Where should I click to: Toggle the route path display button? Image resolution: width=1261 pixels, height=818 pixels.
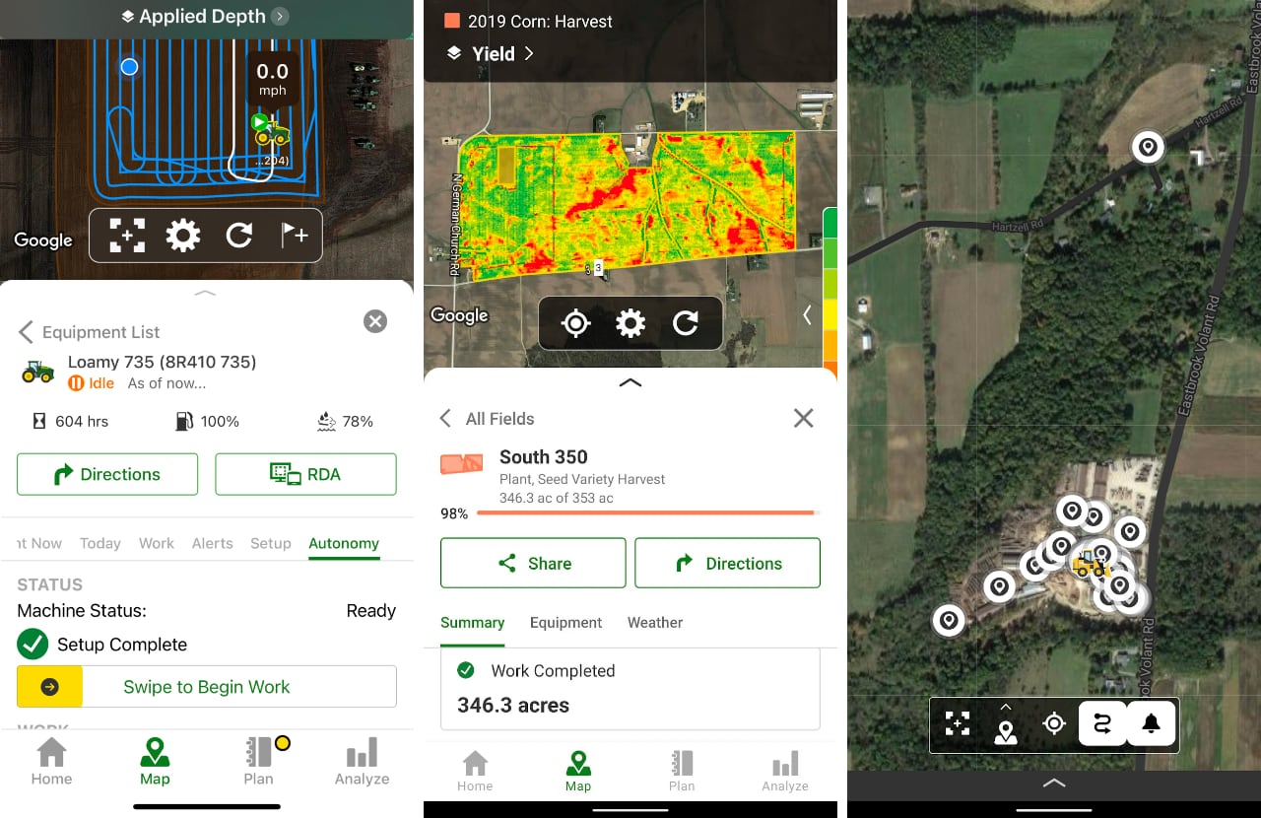(1102, 724)
